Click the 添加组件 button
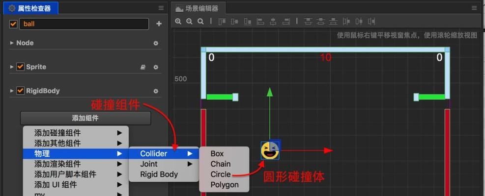This screenshot has height=196, width=485. pos(86,118)
